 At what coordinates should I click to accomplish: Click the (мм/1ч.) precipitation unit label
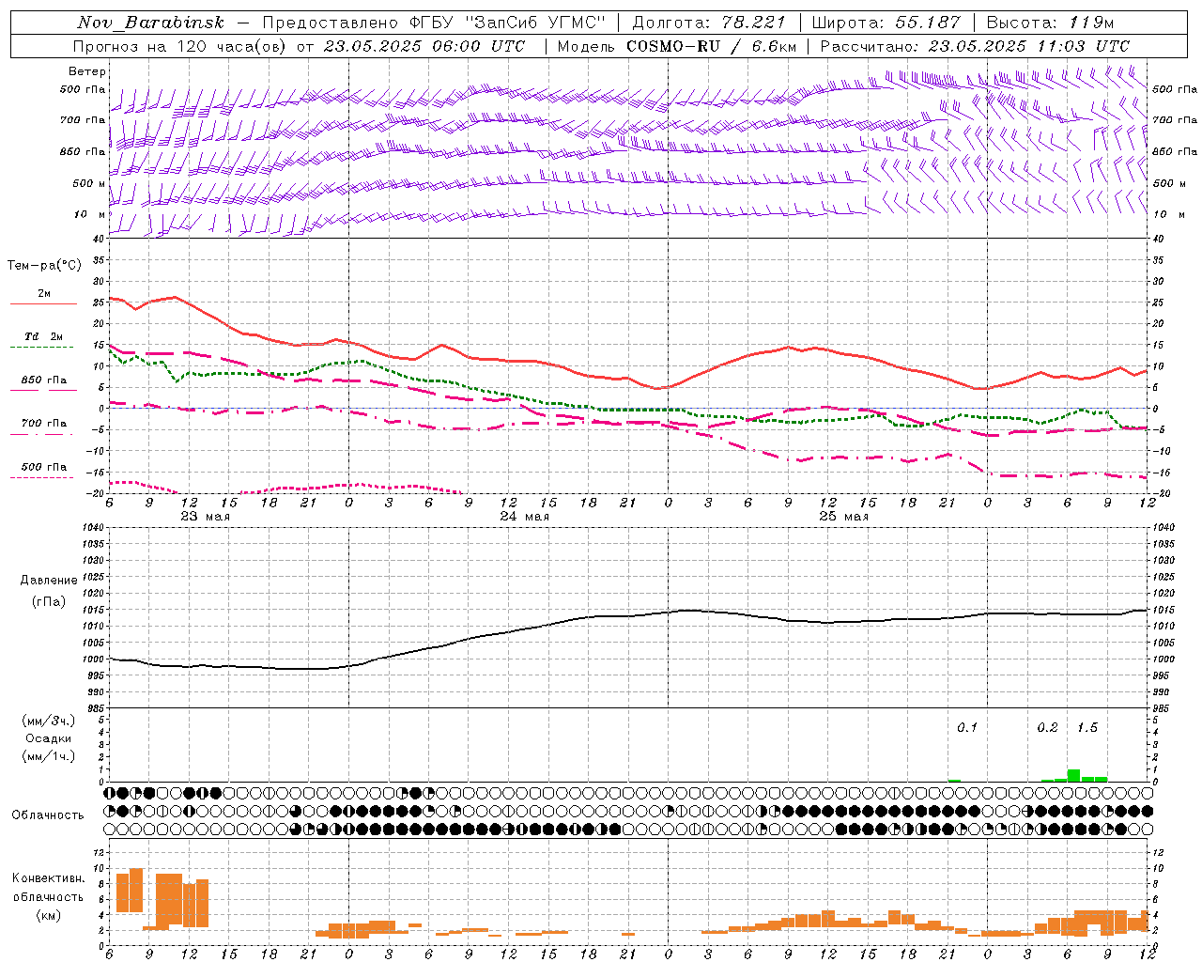[49, 756]
